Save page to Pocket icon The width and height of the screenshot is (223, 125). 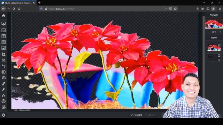click(170, 9)
